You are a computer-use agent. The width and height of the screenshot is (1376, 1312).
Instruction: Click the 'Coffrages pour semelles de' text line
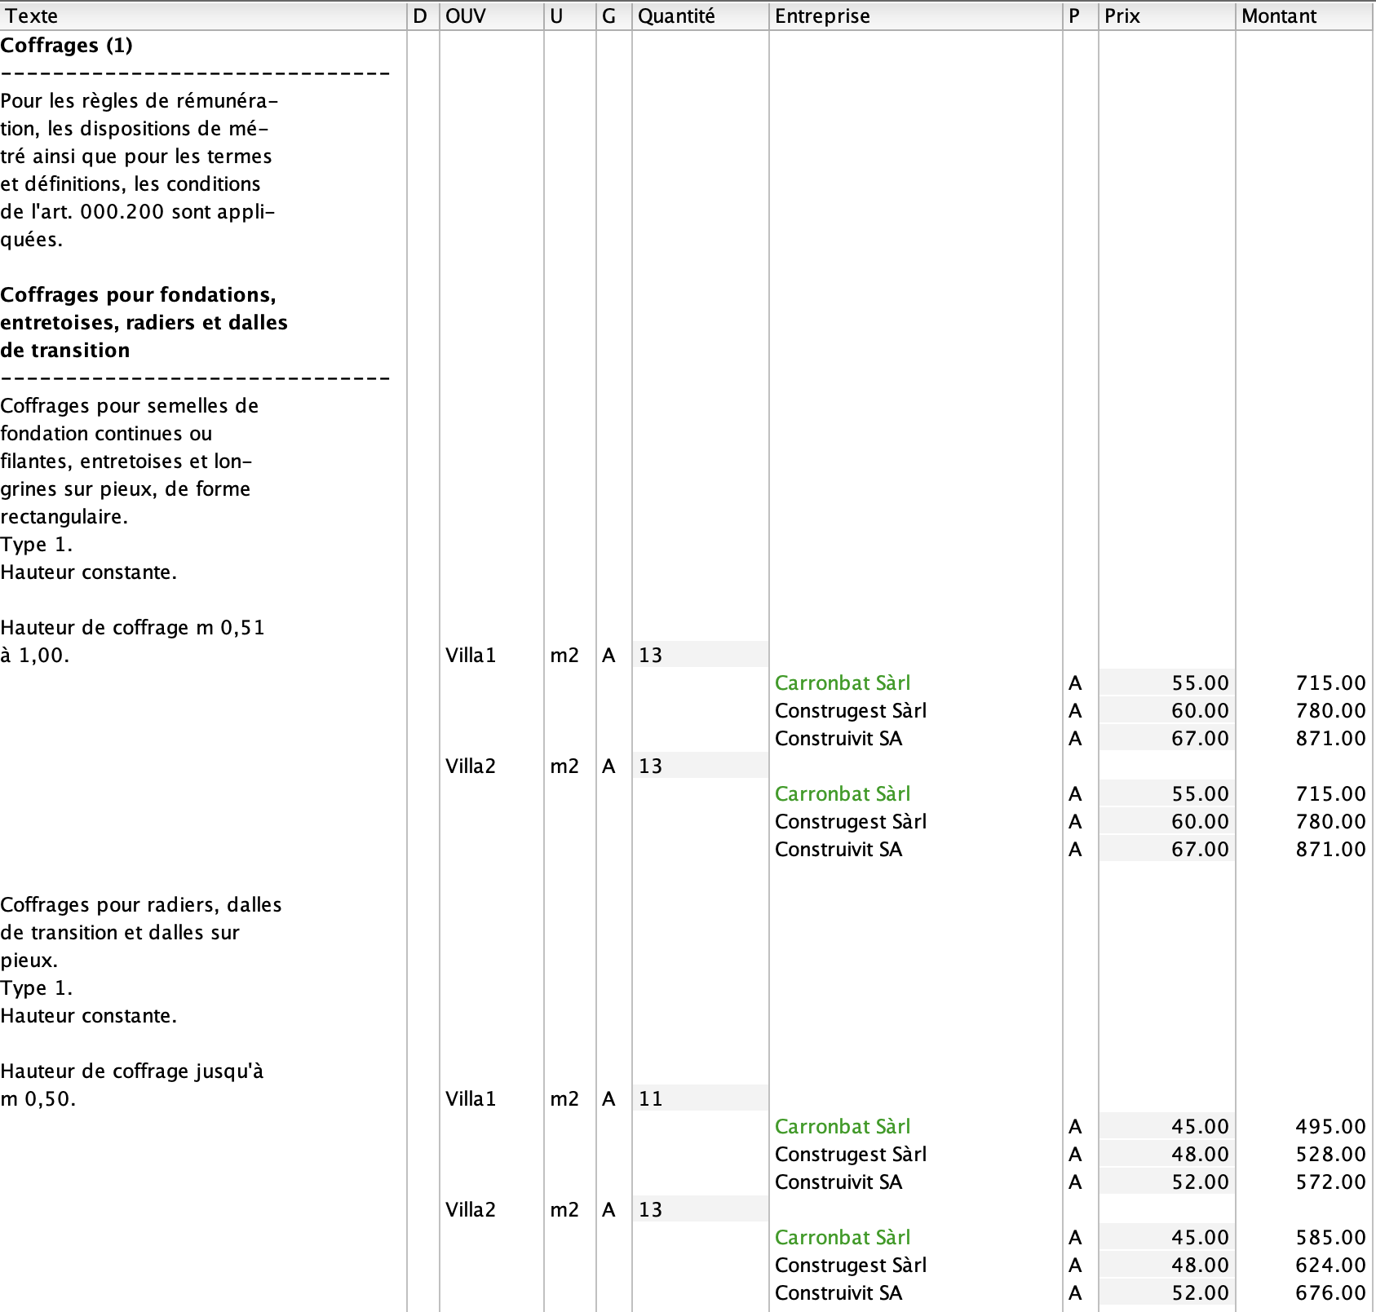pos(130,406)
